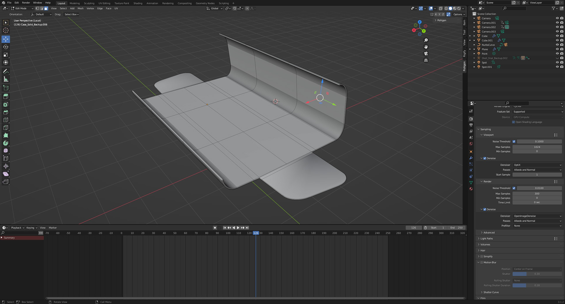Click the viewport pan hand icon
The height and width of the screenshot is (304, 565).
coord(426,47)
